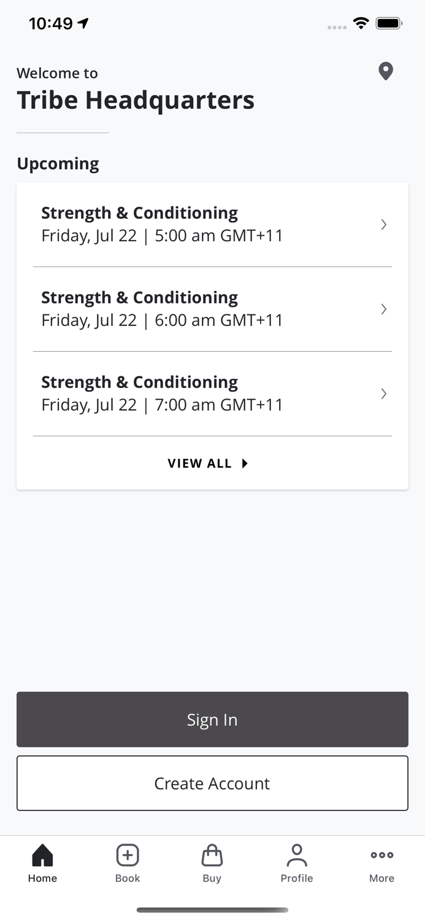Expand chevron for 5:00 am class

click(383, 224)
